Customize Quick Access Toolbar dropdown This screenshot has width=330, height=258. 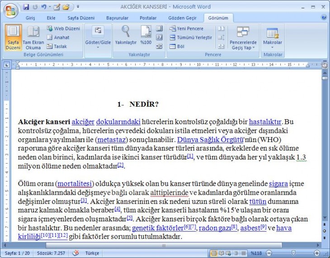pyautogui.click(x=78, y=7)
